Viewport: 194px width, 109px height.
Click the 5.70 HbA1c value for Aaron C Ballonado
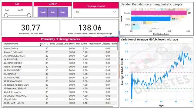[85, 52]
